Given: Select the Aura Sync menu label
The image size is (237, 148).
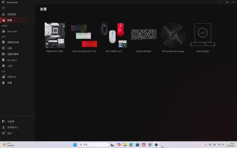Looking at the screenshot, I should coord(12,31).
